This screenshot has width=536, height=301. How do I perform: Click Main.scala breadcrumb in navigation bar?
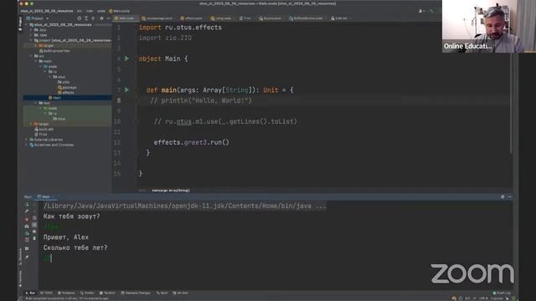click(x=119, y=11)
